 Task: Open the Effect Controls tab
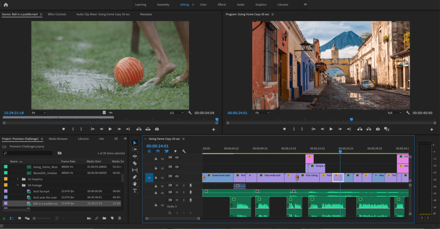(x=57, y=14)
